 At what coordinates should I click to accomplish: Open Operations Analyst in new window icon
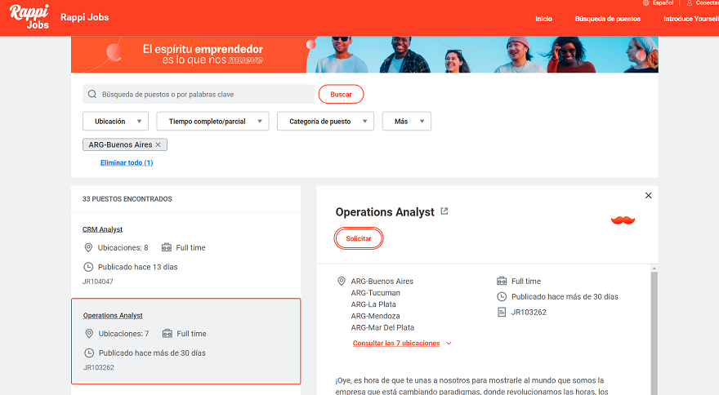pyautogui.click(x=444, y=211)
